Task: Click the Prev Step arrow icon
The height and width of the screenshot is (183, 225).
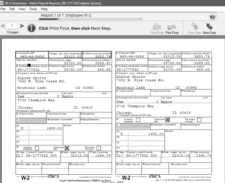Action: [x=194, y=26]
